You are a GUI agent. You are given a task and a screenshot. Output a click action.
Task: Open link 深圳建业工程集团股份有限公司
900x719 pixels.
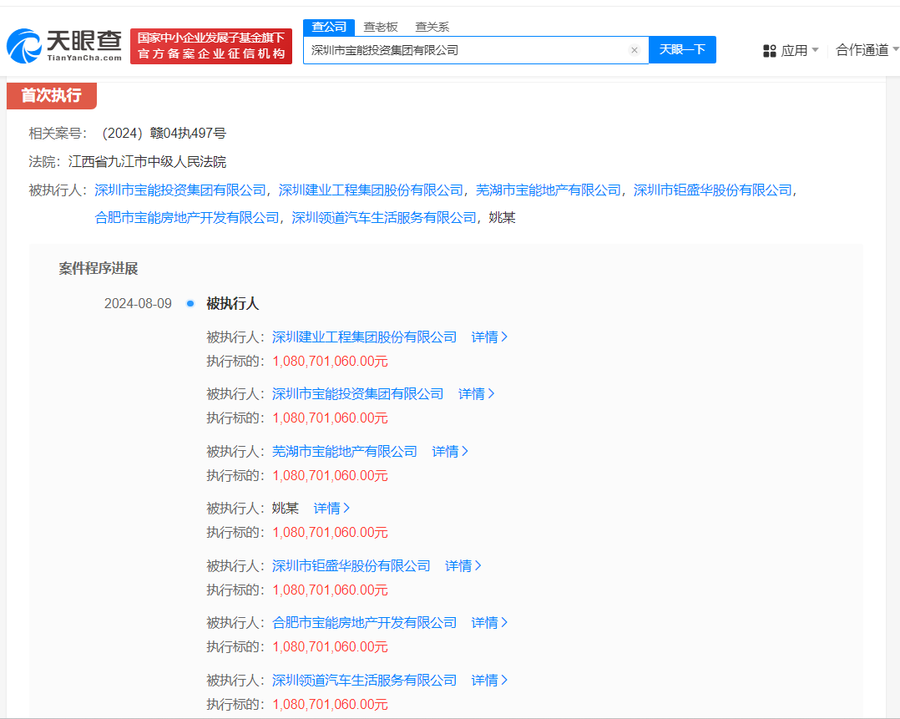(x=362, y=336)
